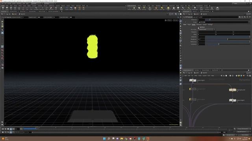Adjust the Amplitude slider
The height and width of the screenshot is (141, 252).
click(228, 37)
